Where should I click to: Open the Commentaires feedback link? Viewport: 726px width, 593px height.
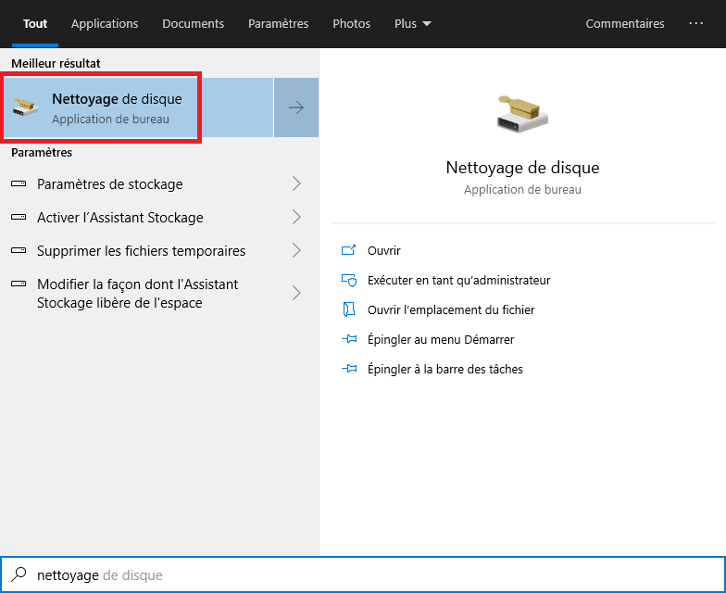[625, 23]
